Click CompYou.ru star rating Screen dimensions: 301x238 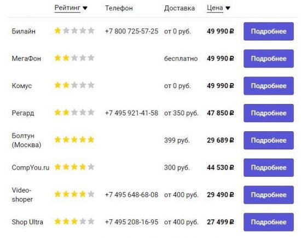(x=74, y=167)
